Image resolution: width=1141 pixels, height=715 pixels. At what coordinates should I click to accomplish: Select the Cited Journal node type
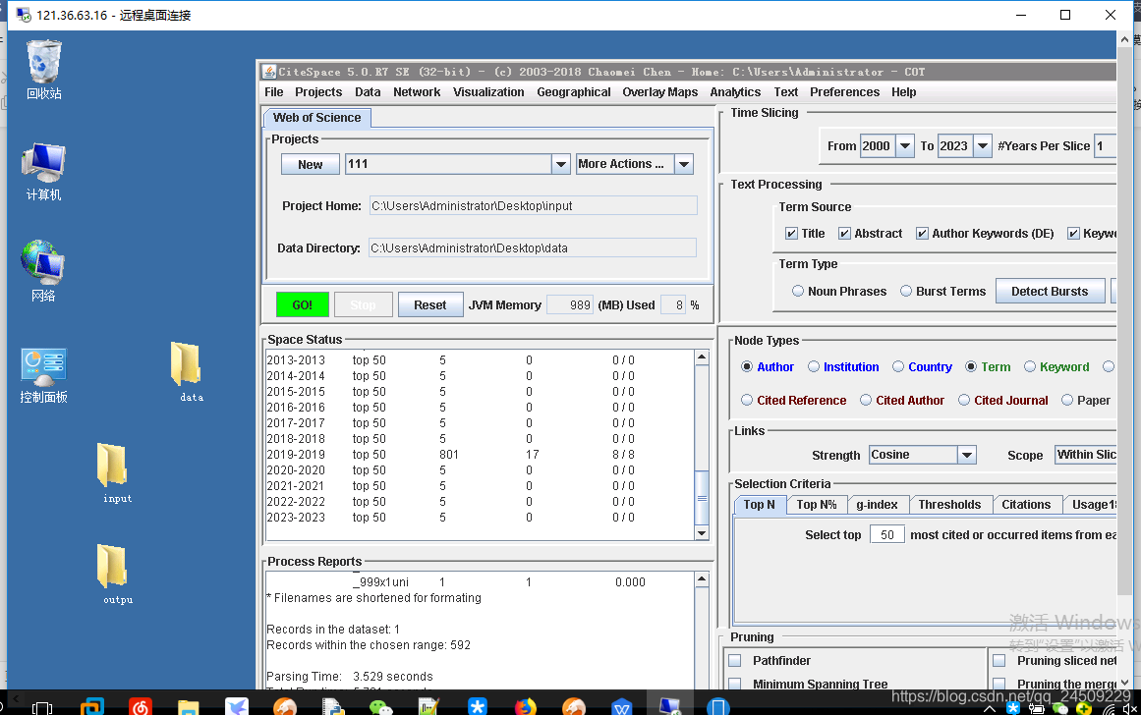963,400
